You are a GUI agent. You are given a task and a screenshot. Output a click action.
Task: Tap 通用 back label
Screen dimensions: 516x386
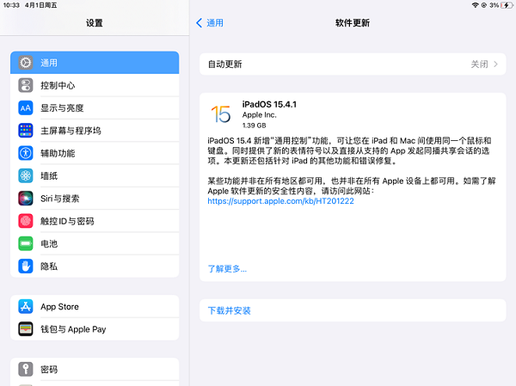click(x=214, y=22)
